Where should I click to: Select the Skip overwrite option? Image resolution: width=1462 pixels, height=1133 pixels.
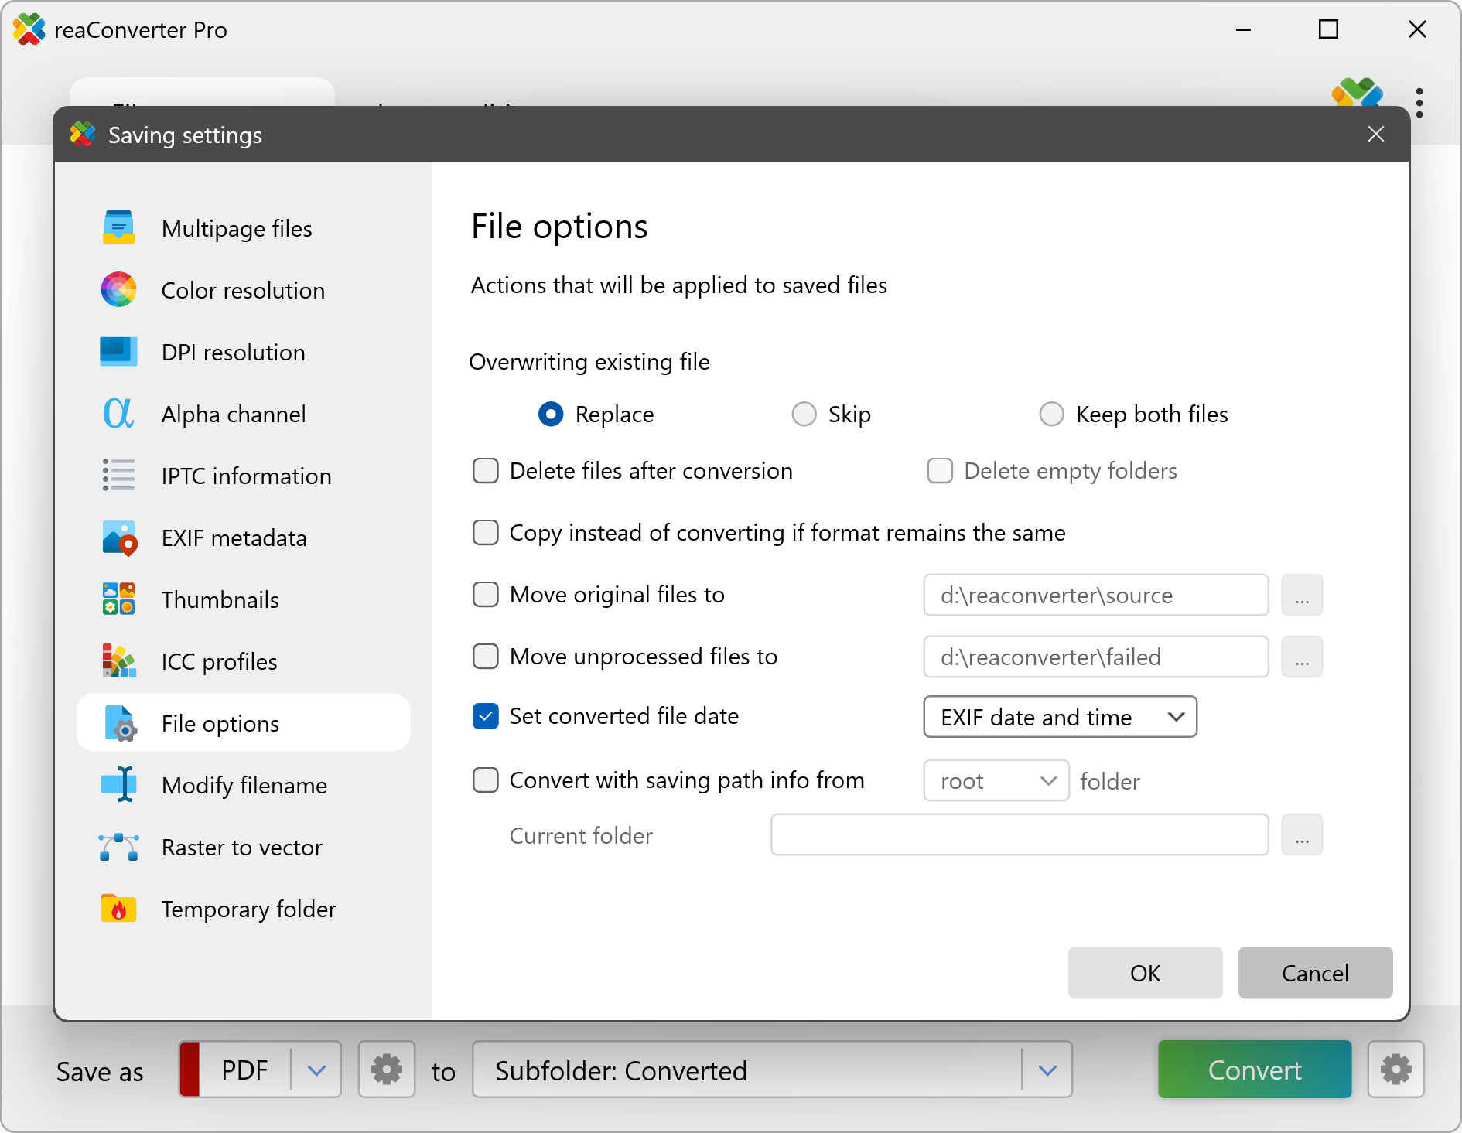[804, 415]
